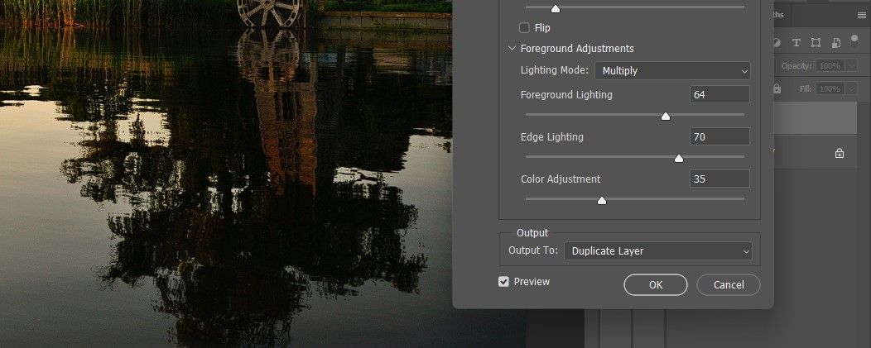Click the type layer filter icon
Image resolution: width=871 pixels, height=348 pixels.
click(796, 43)
